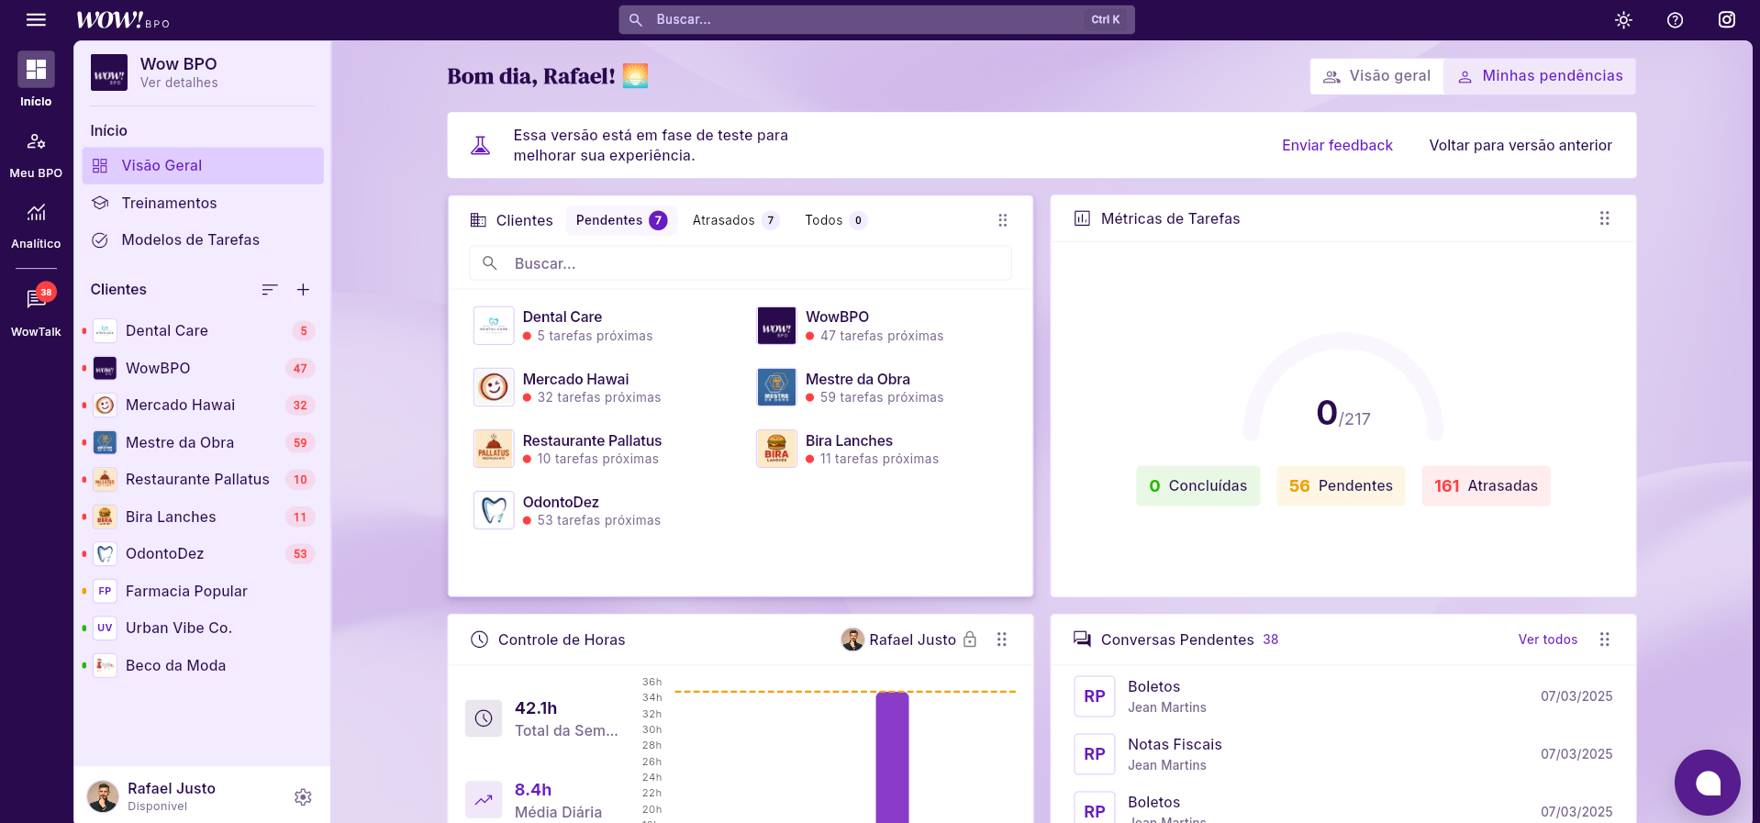Open the hamburger menu icon
This screenshot has height=823, width=1760.
coord(36,19)
